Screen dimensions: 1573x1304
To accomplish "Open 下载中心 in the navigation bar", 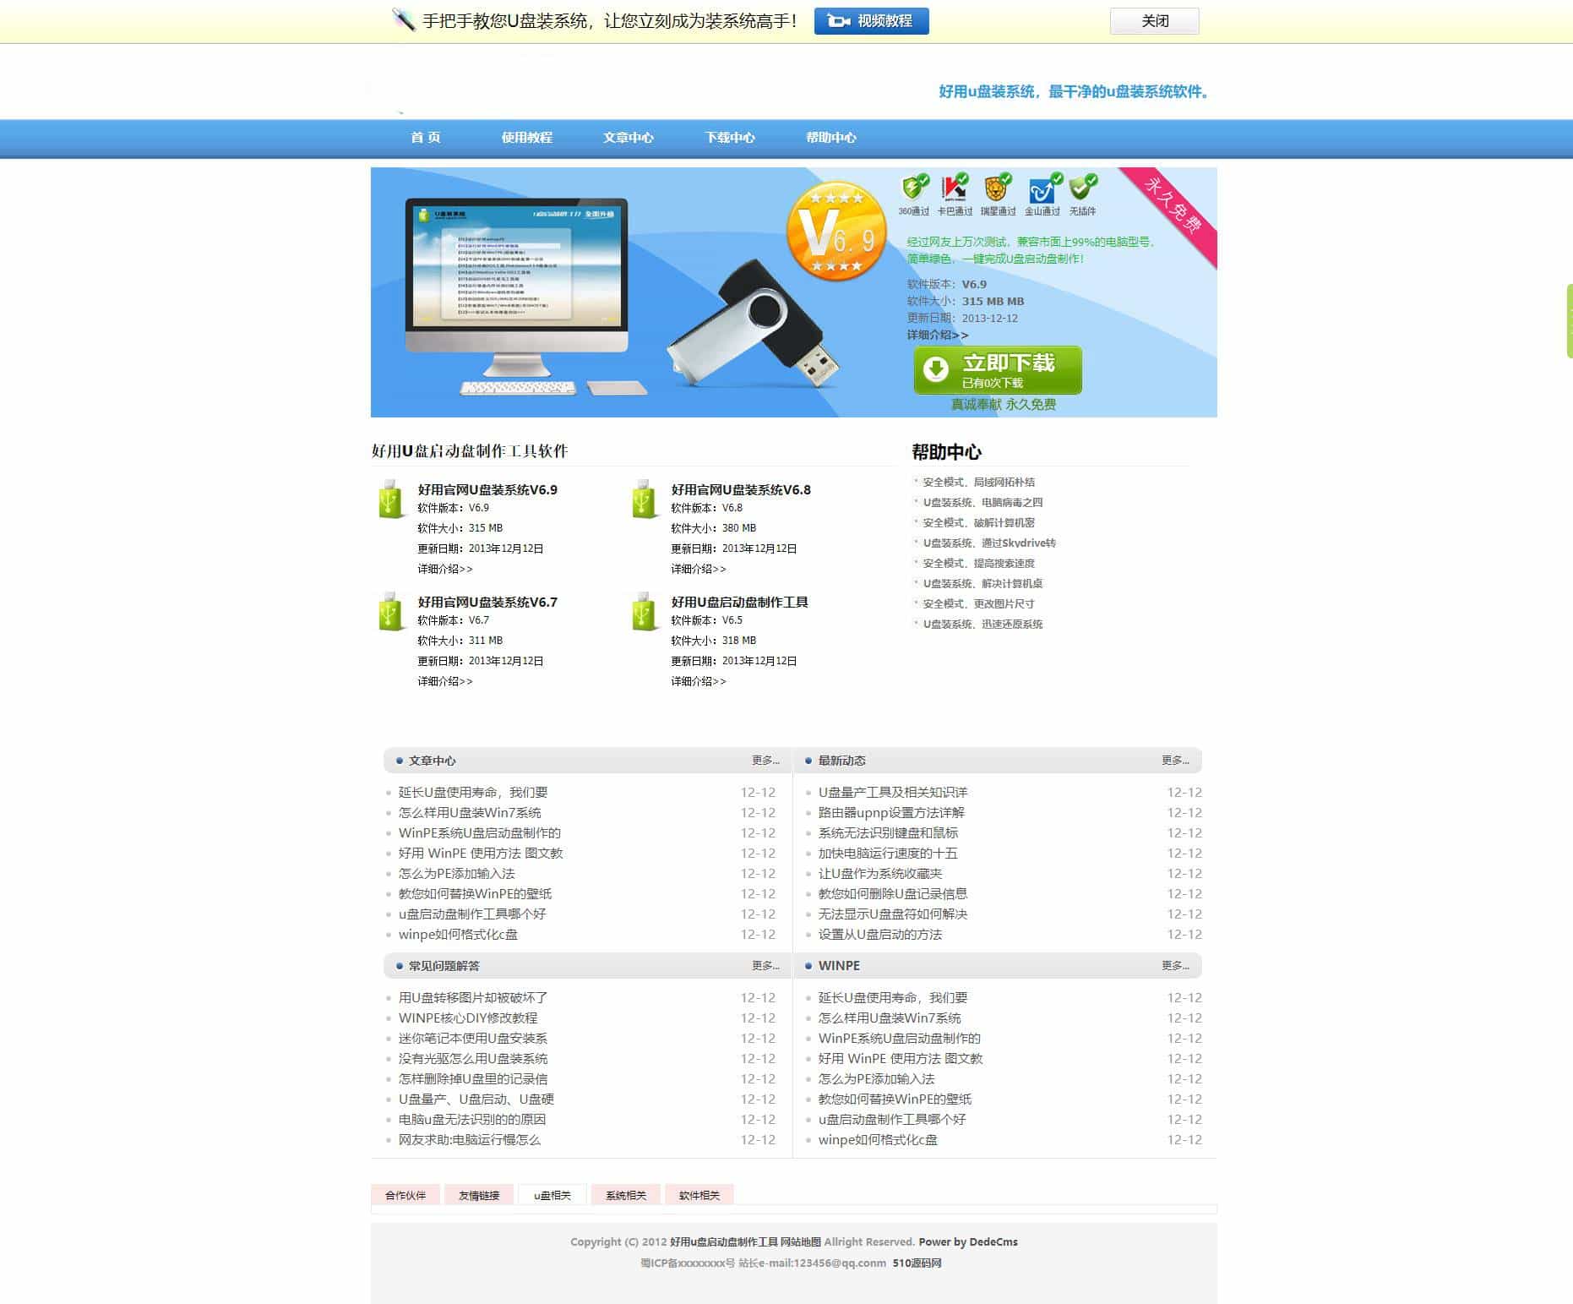I will [x=730, y=138].
